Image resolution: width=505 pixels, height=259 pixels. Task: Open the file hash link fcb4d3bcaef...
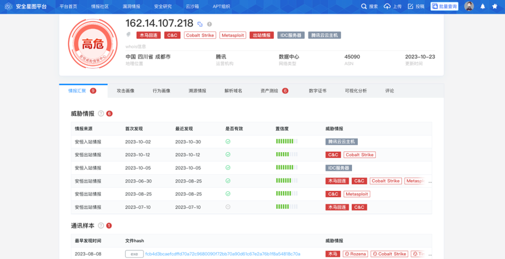tap(223, 254)
